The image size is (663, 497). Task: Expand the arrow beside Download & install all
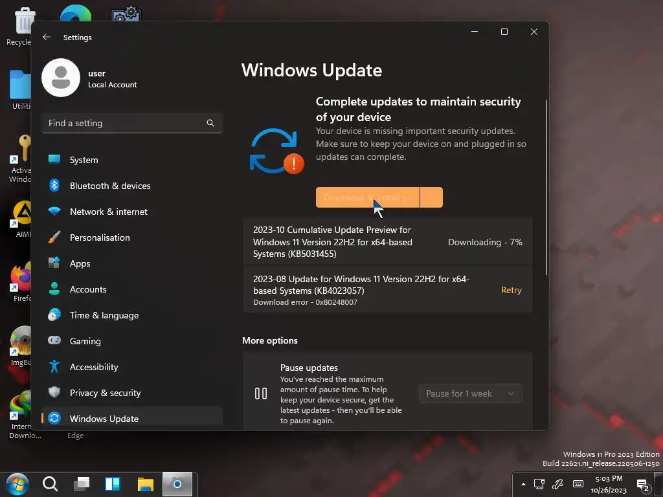(x=431, y=197)
